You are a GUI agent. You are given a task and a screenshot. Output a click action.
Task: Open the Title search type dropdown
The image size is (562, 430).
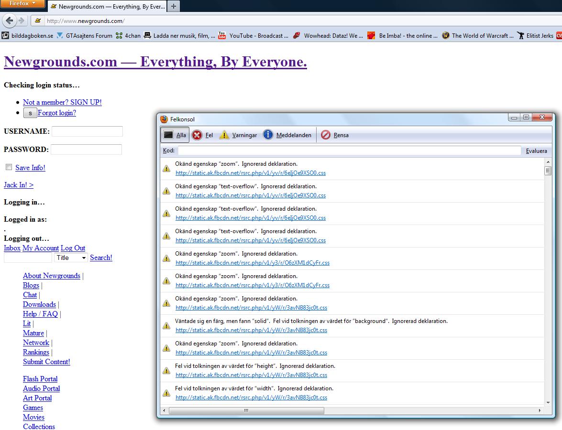click(x=71, y=258)
